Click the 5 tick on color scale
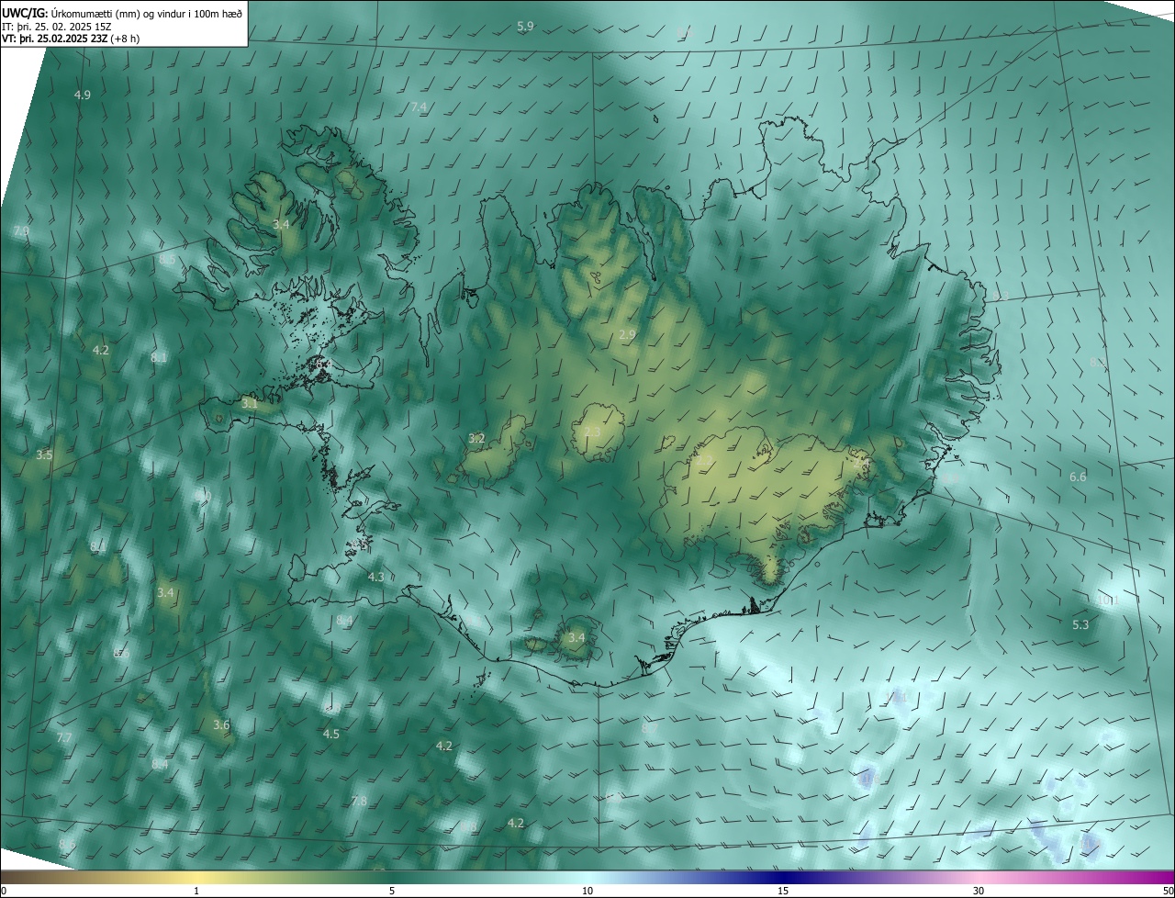 tap(392, 891)
